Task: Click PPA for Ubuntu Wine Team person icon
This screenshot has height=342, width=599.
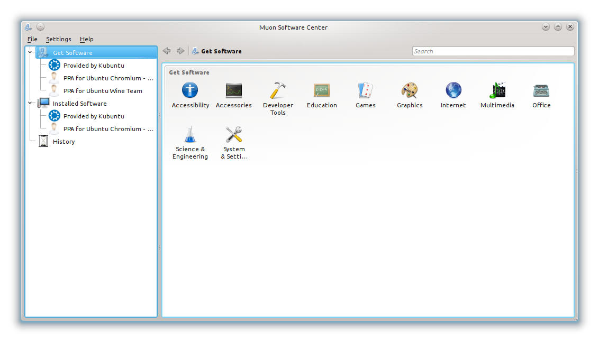Action: tap(55, 90)
